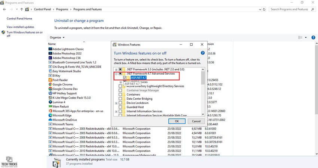Image resolution: width=318 pixels, height=168 pixels.
Task: Click the change view icon
Action: pos(300,37)
